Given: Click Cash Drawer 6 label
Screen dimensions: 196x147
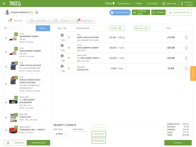Looking at the screenshot, I should pyautogui.click(x=124, y=4).
